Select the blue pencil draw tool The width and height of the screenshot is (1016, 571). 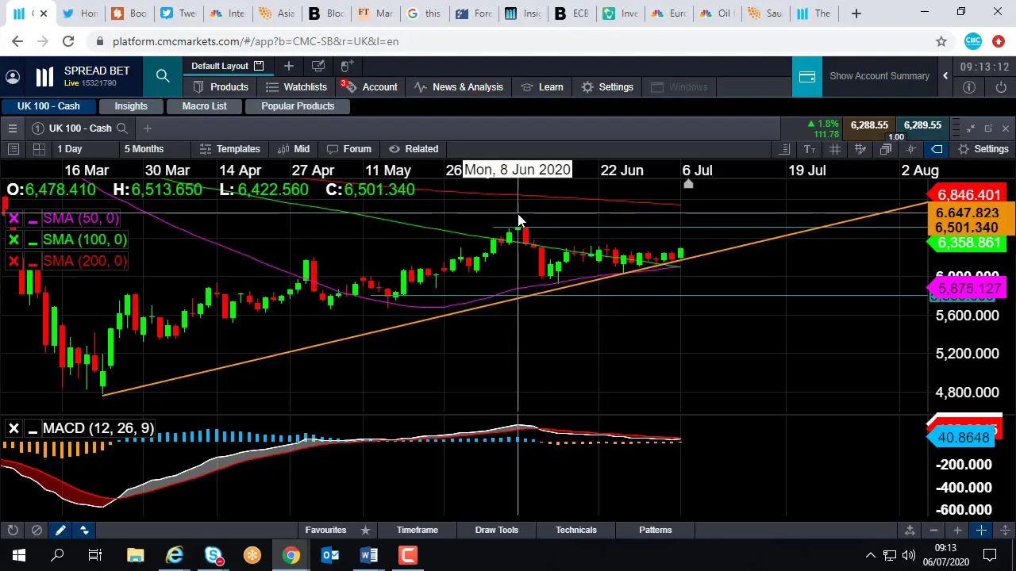tap(60, 530)
